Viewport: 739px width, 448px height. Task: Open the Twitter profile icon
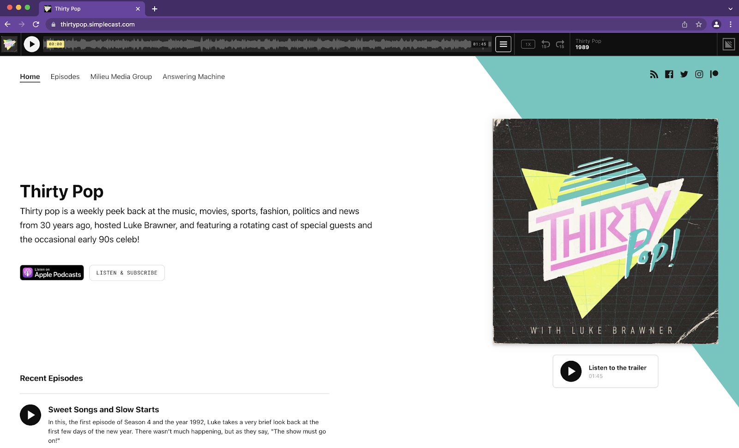(684, 74)
